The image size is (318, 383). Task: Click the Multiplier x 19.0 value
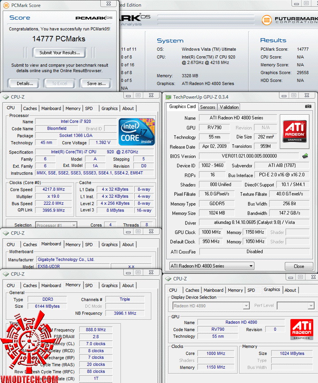(x=53, y=196)
